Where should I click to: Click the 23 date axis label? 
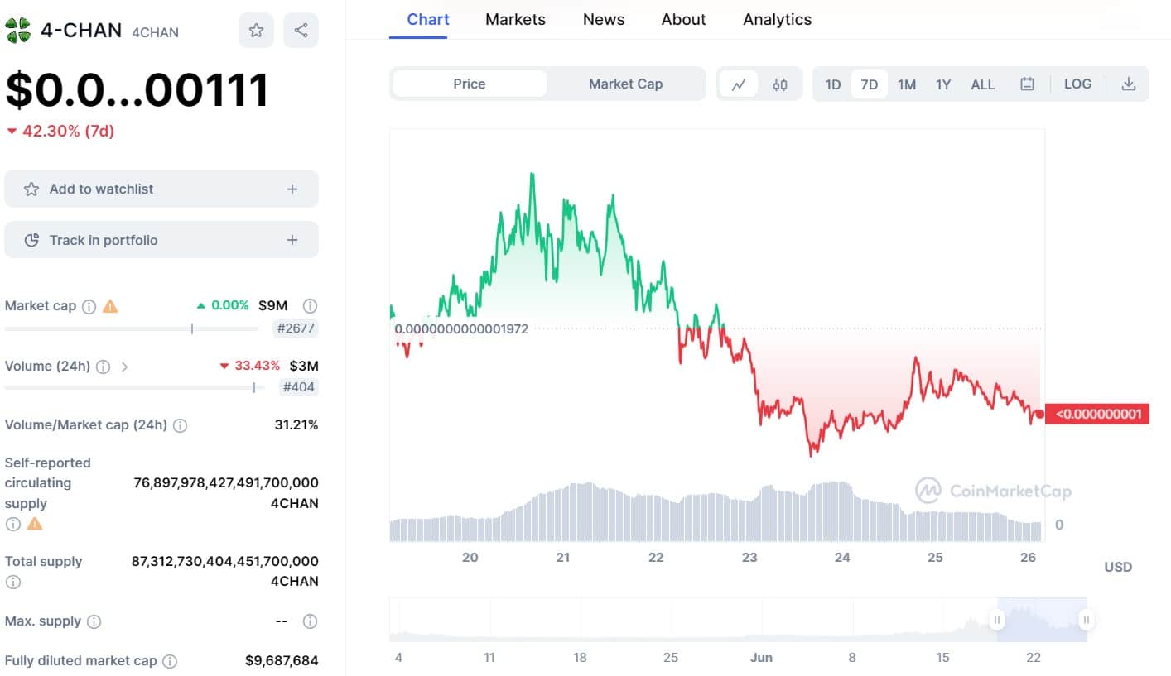click(x=749, y=558)
